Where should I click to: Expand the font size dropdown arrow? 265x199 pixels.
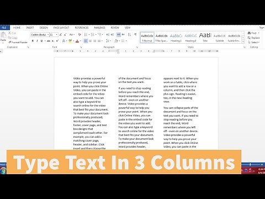click(57, 35)
